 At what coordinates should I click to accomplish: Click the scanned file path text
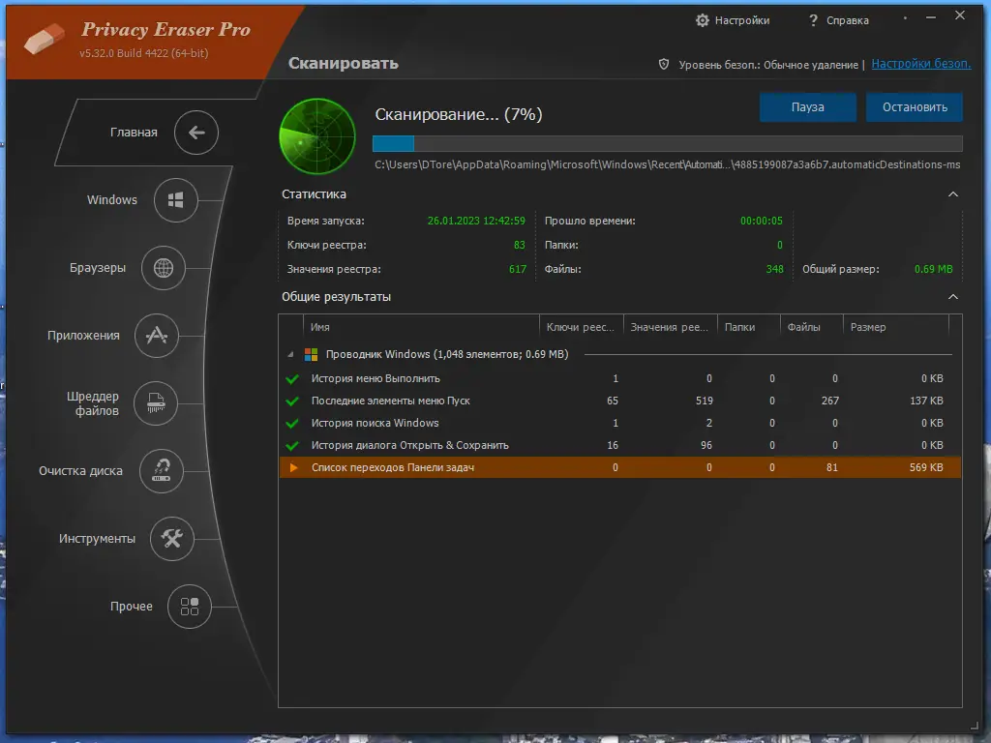click(668, 164)
